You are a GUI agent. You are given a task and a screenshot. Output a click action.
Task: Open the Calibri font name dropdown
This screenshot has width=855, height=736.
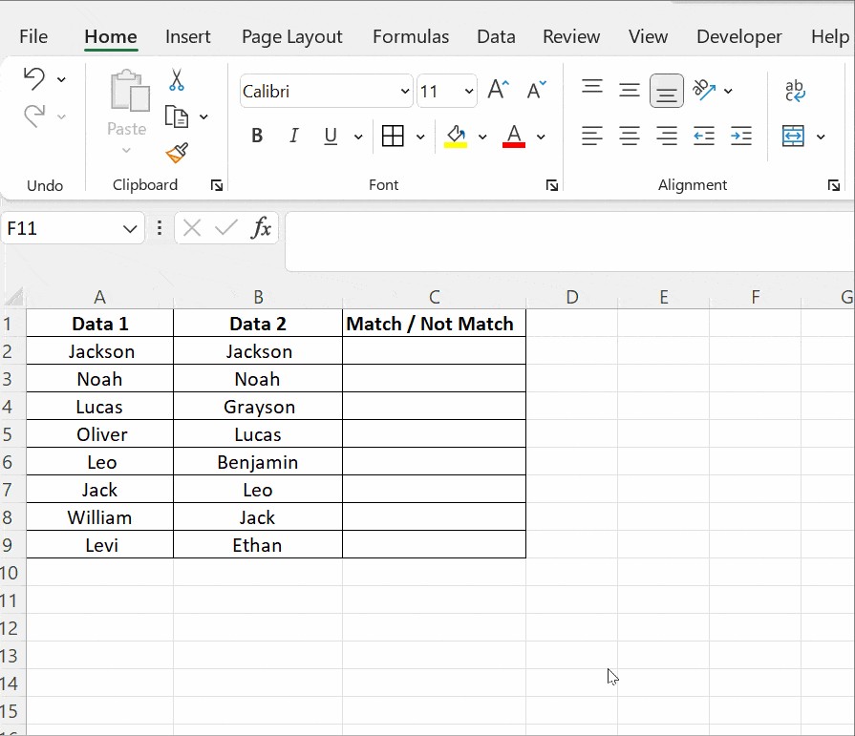405,91
